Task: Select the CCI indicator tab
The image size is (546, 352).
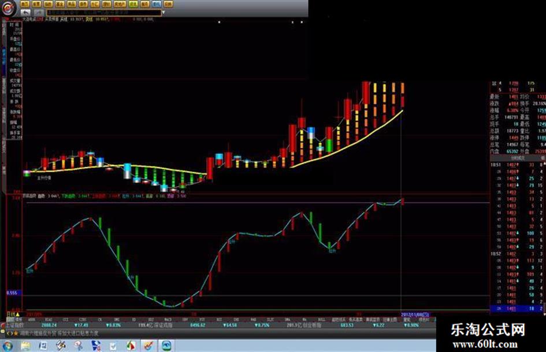Action: (x=65, y=319)
